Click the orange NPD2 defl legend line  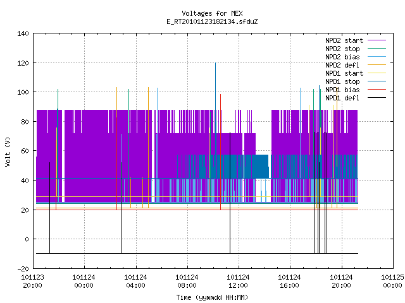[377, 65]
